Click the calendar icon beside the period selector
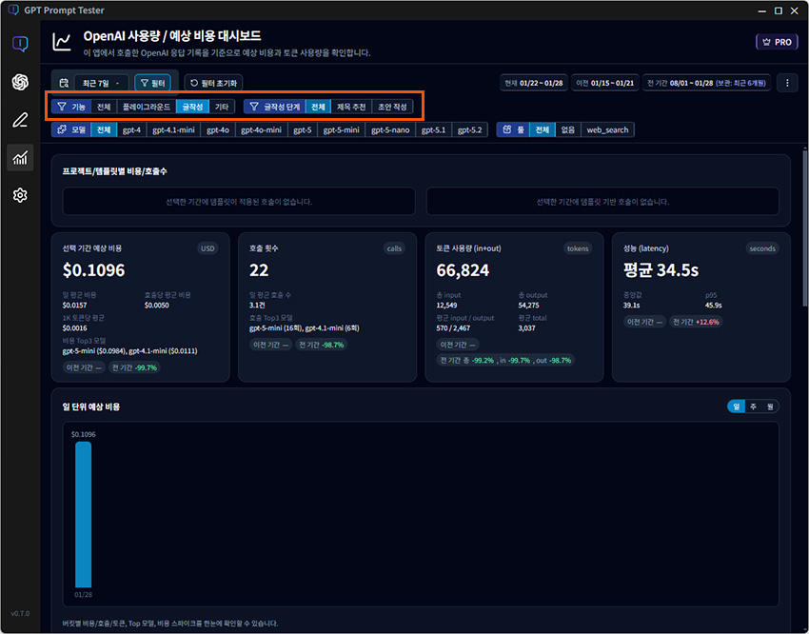The width and height of the screenshot is (809, 634). pos(64,84)
